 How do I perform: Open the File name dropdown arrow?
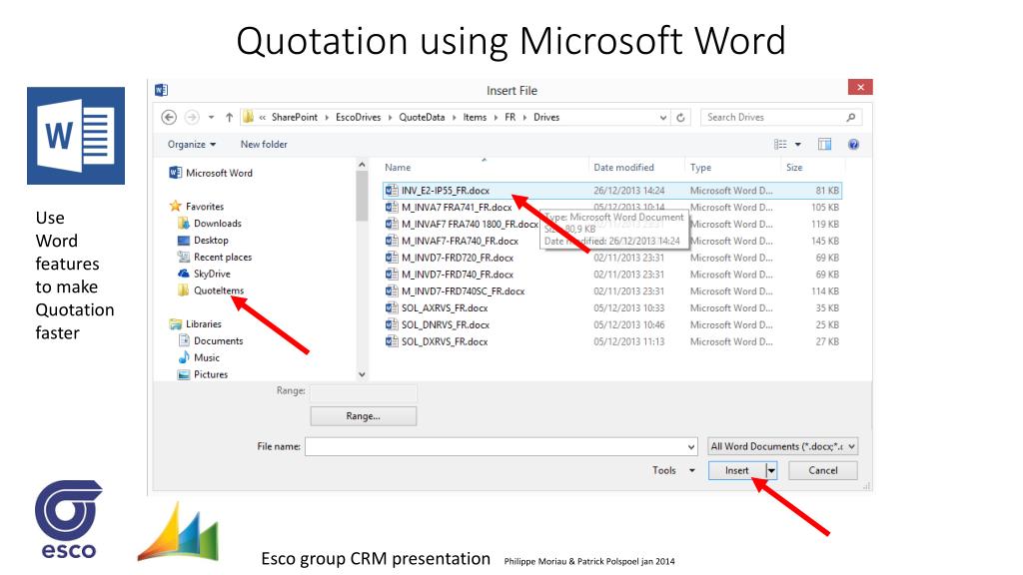(691, 446)
